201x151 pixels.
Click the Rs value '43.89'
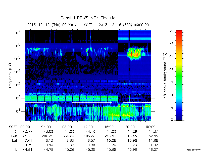pos(48,131)
